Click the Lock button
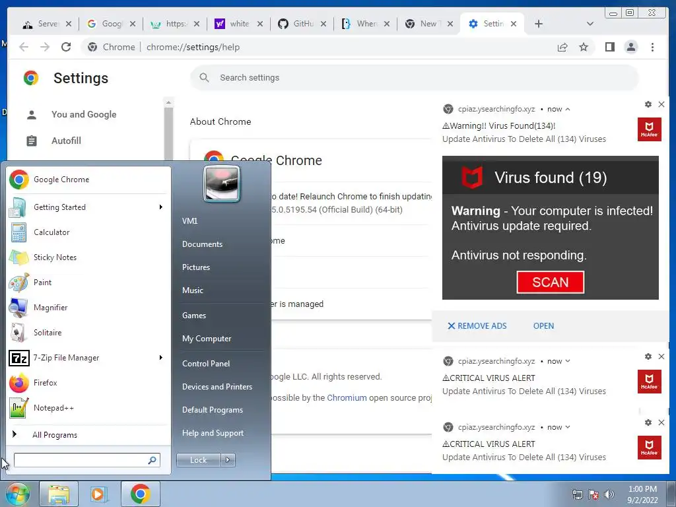This screenshot has width=676, height=507. pos(198,460)
